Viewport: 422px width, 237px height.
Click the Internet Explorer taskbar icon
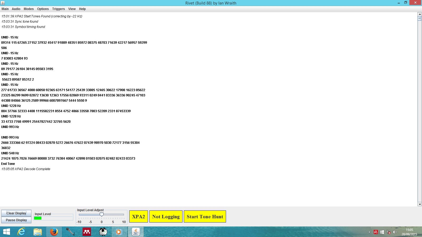(21, 232)
